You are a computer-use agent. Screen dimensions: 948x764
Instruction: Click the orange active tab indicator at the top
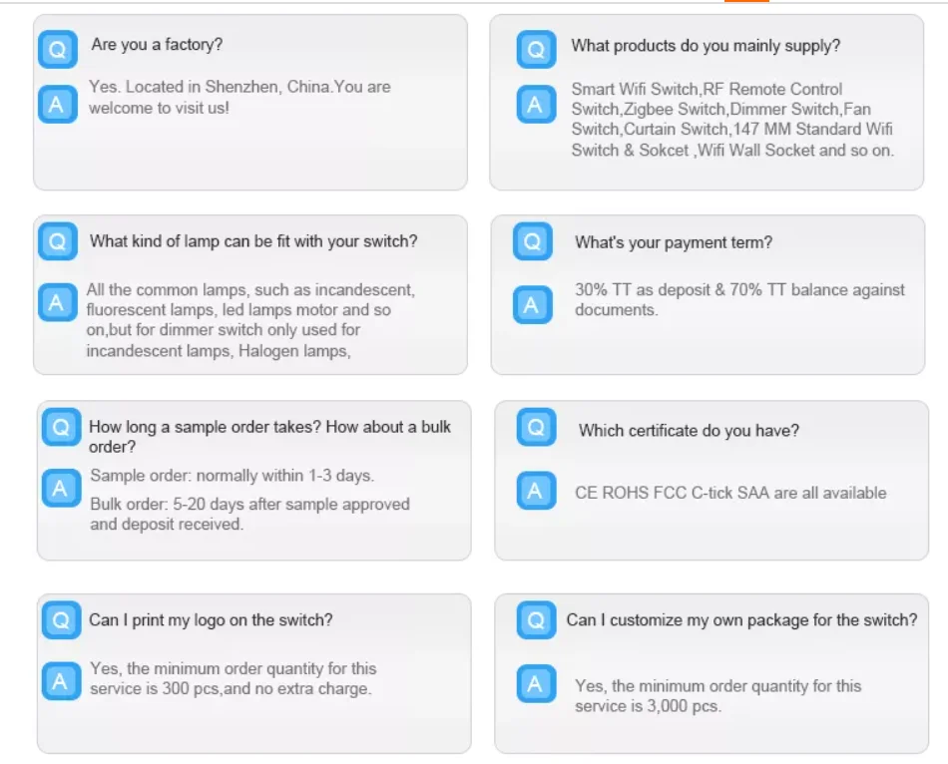[746, 1]
